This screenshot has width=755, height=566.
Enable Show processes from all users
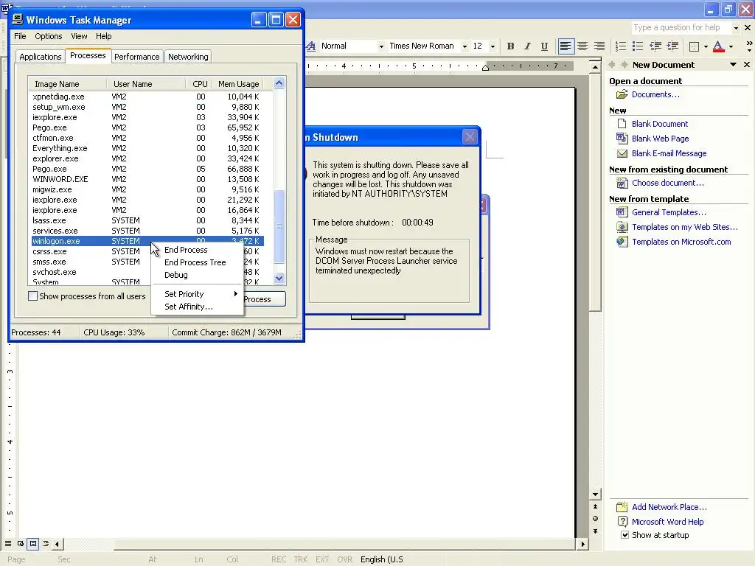32,296
